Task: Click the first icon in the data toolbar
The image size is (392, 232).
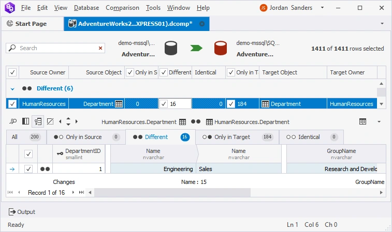Action: [13, 121]
